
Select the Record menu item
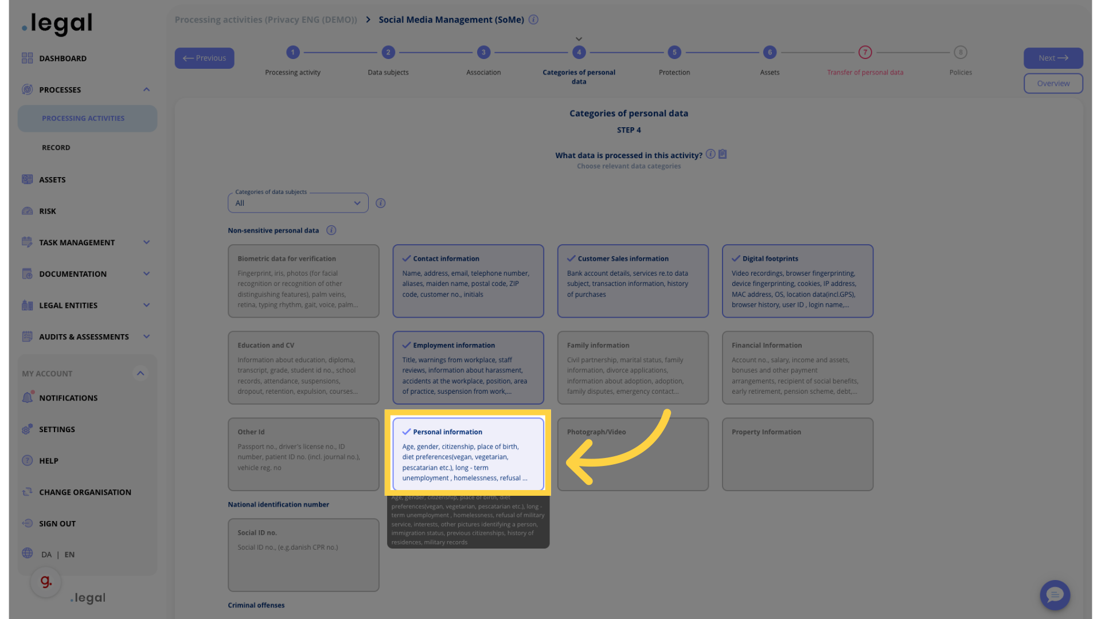tap(56, 148)
